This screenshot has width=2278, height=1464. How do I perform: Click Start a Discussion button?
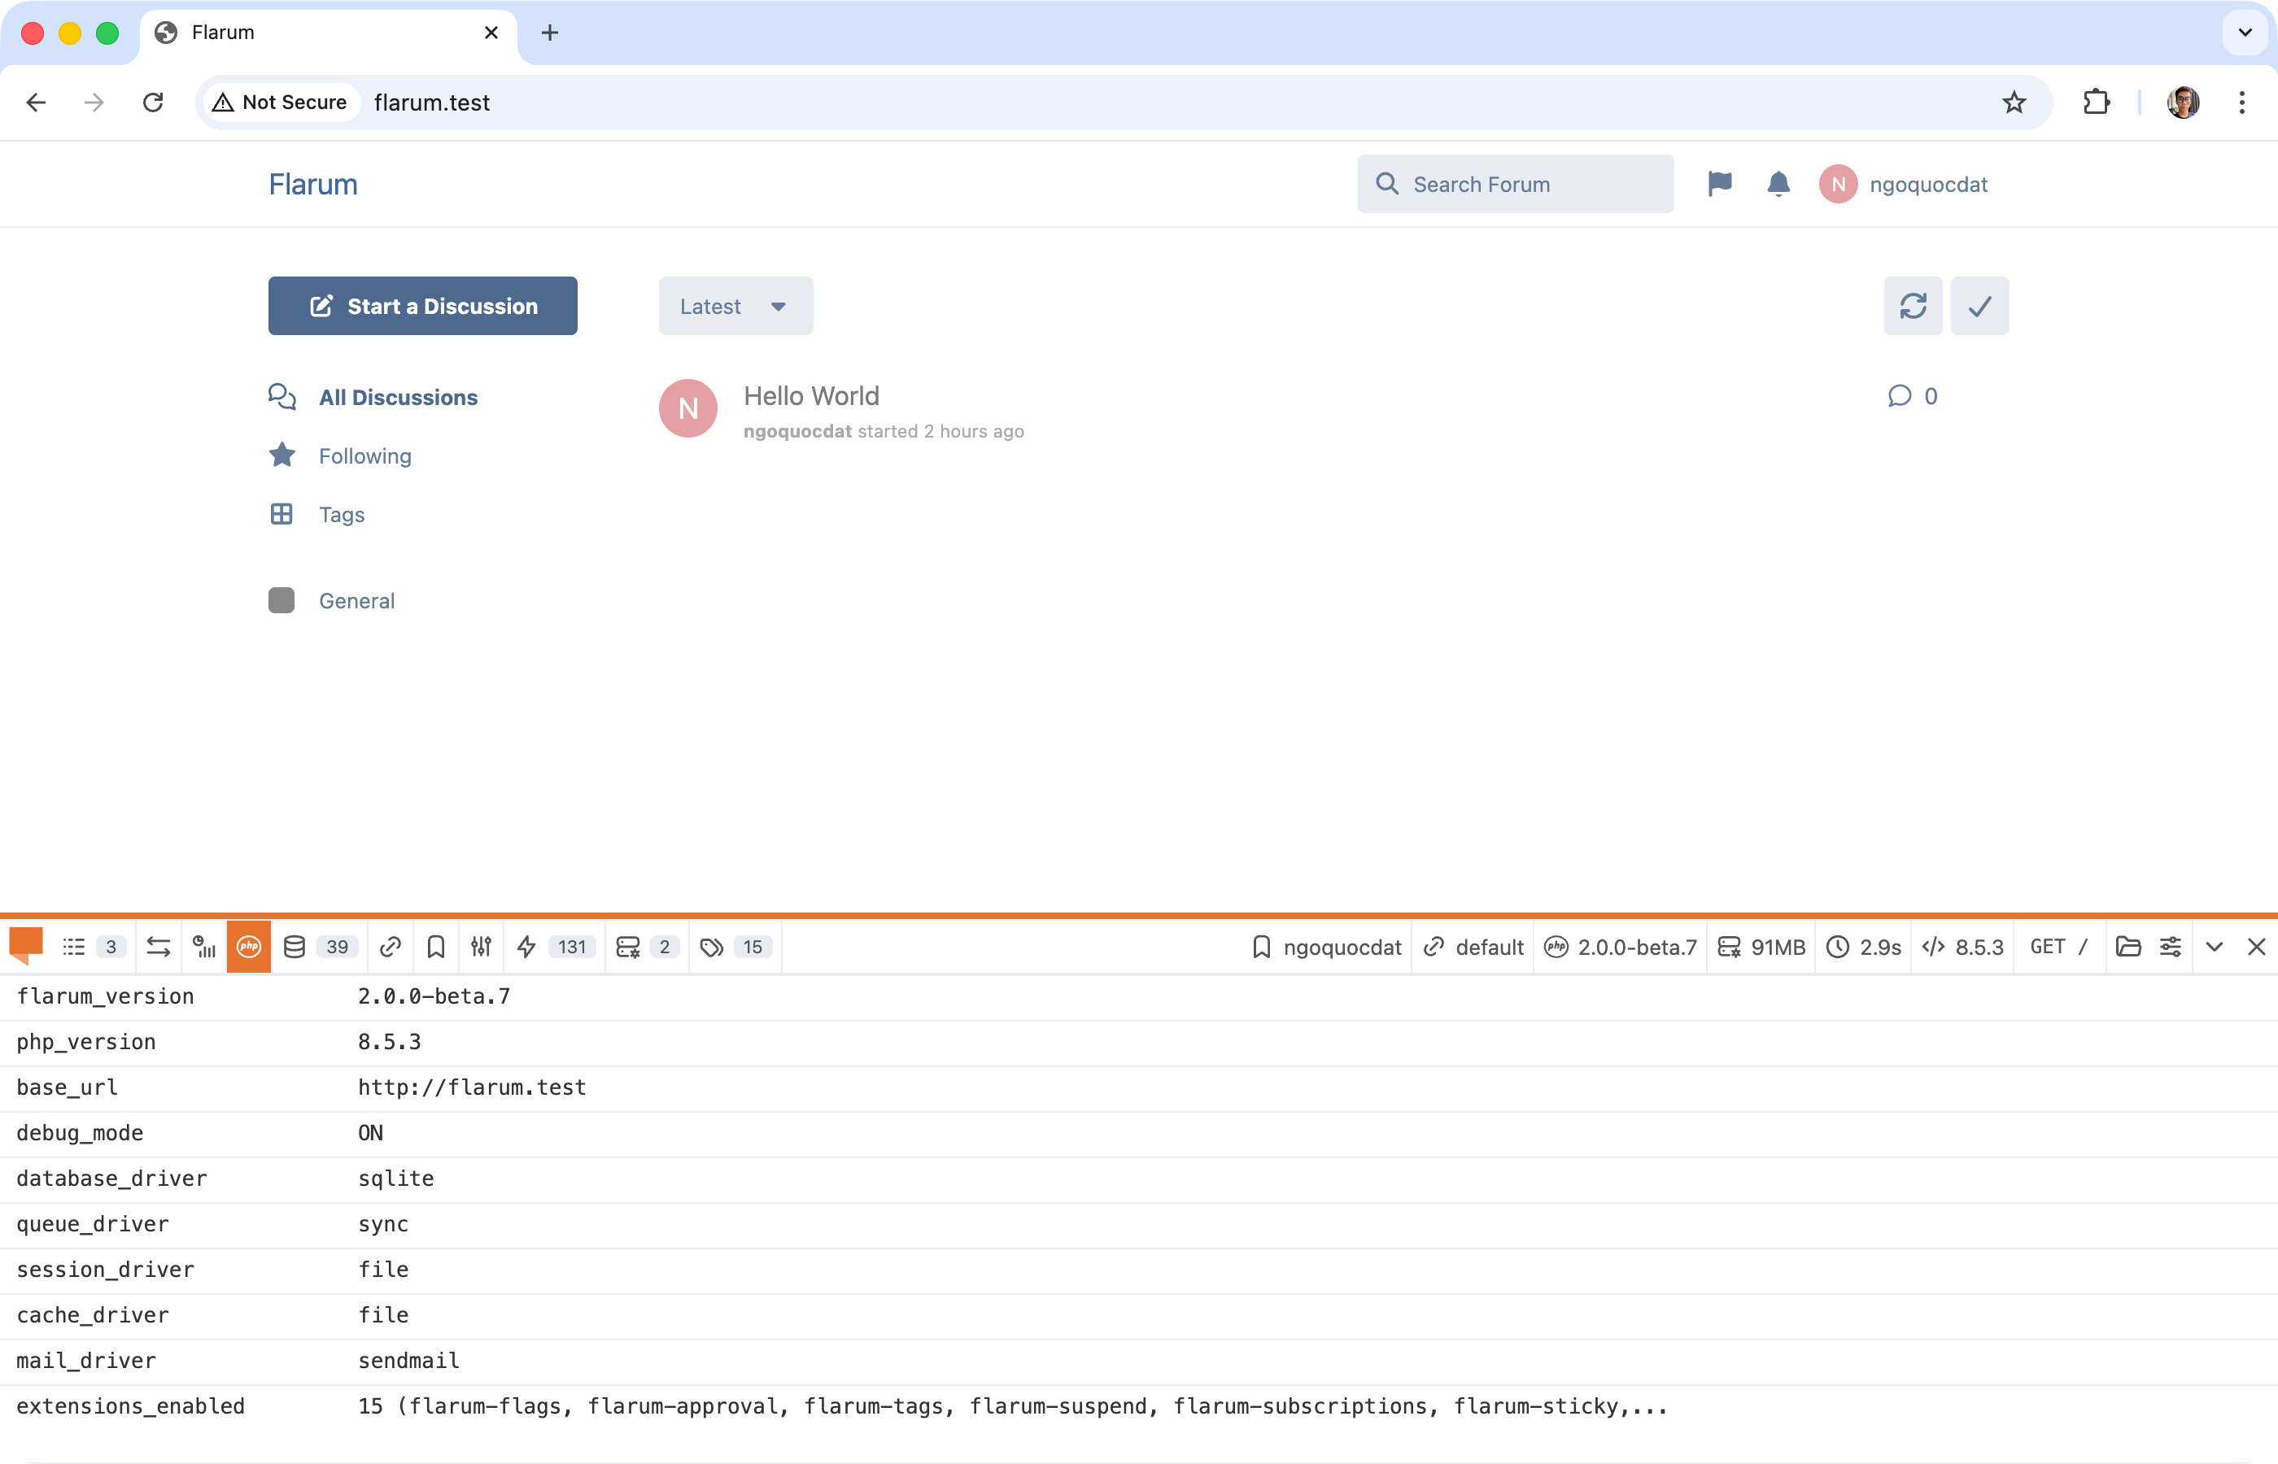422,306
